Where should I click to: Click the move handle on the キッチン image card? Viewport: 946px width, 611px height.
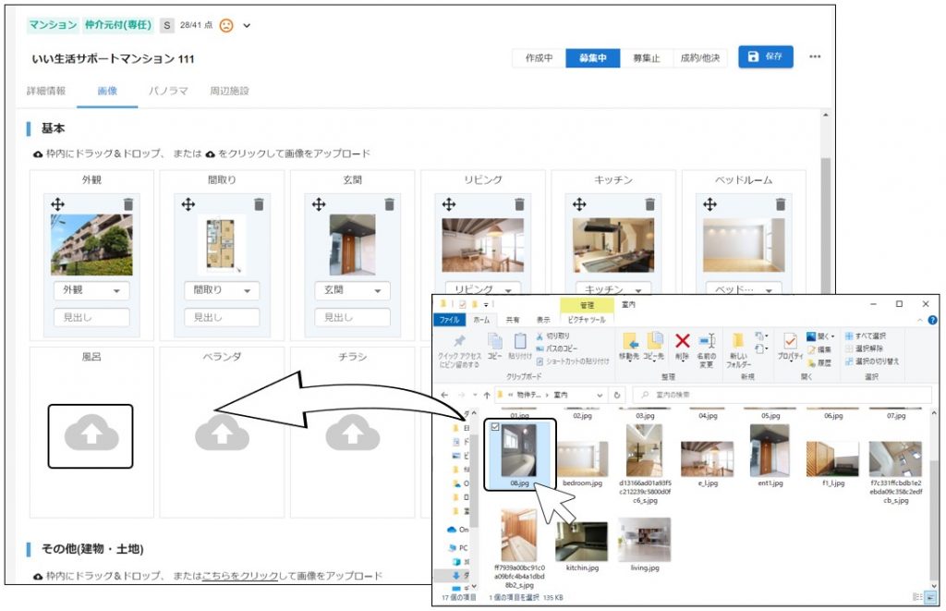(x=579, y=204)
